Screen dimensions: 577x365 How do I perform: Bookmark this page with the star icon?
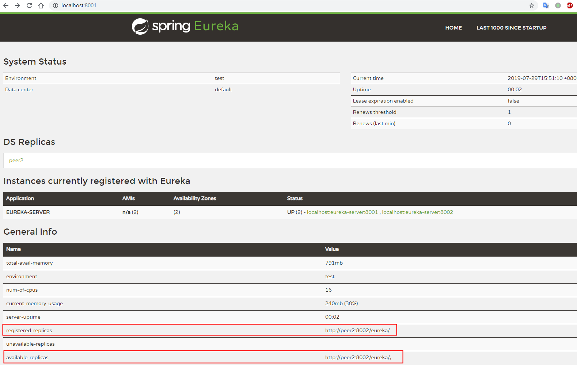pos(532,5)
